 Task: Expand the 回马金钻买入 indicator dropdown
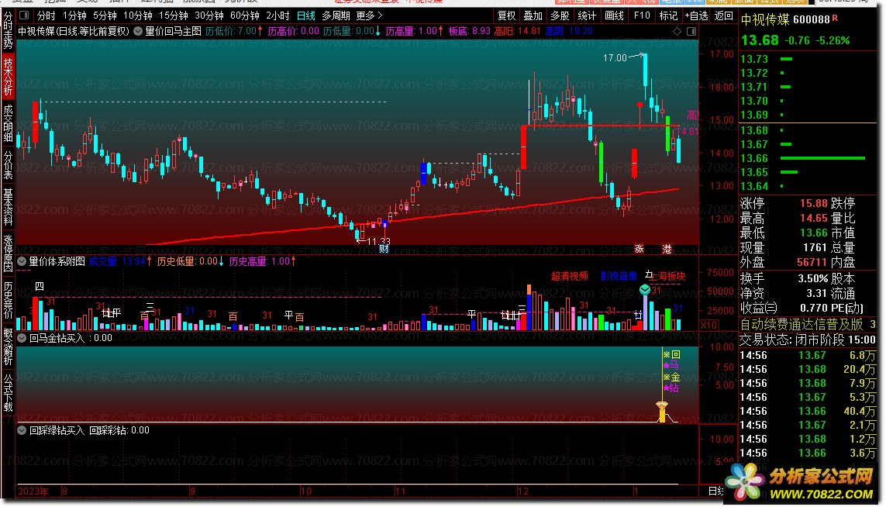click(22, 338)
